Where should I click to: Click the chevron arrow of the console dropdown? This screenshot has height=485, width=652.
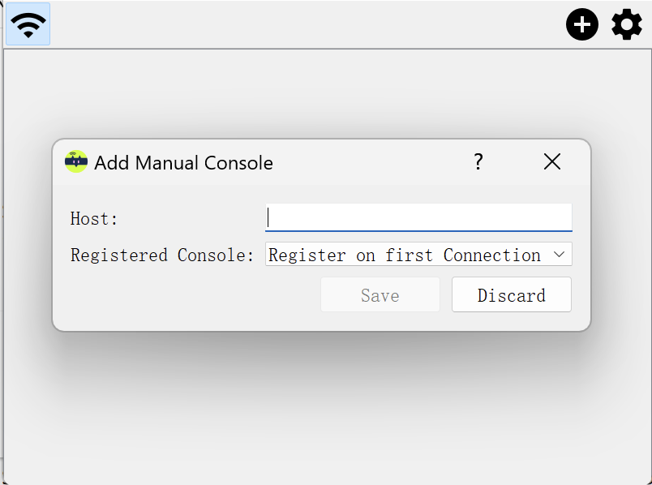coord(559,255)
